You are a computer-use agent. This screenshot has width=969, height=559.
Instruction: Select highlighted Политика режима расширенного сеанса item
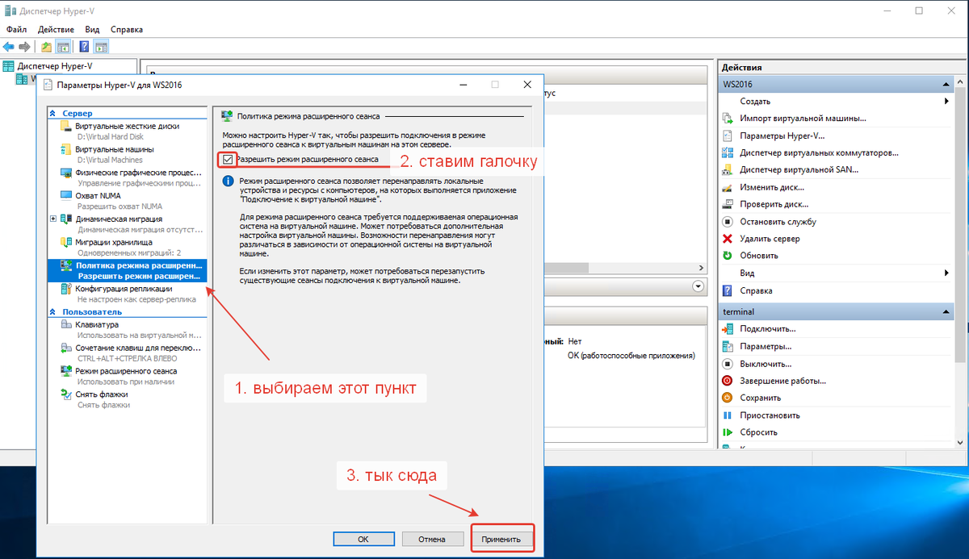(127, 270)
